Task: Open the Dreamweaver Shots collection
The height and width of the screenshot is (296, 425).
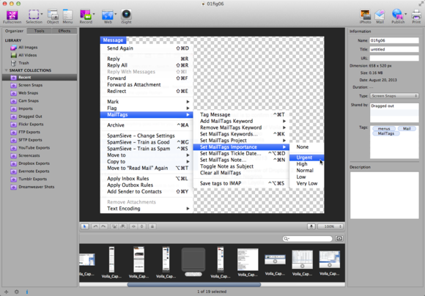Action: coord(36,187)
